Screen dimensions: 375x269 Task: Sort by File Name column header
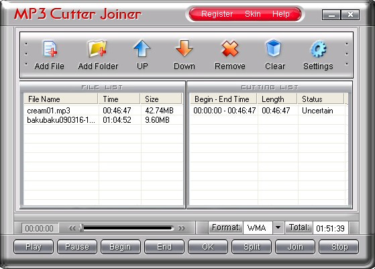tap(61, 99)
